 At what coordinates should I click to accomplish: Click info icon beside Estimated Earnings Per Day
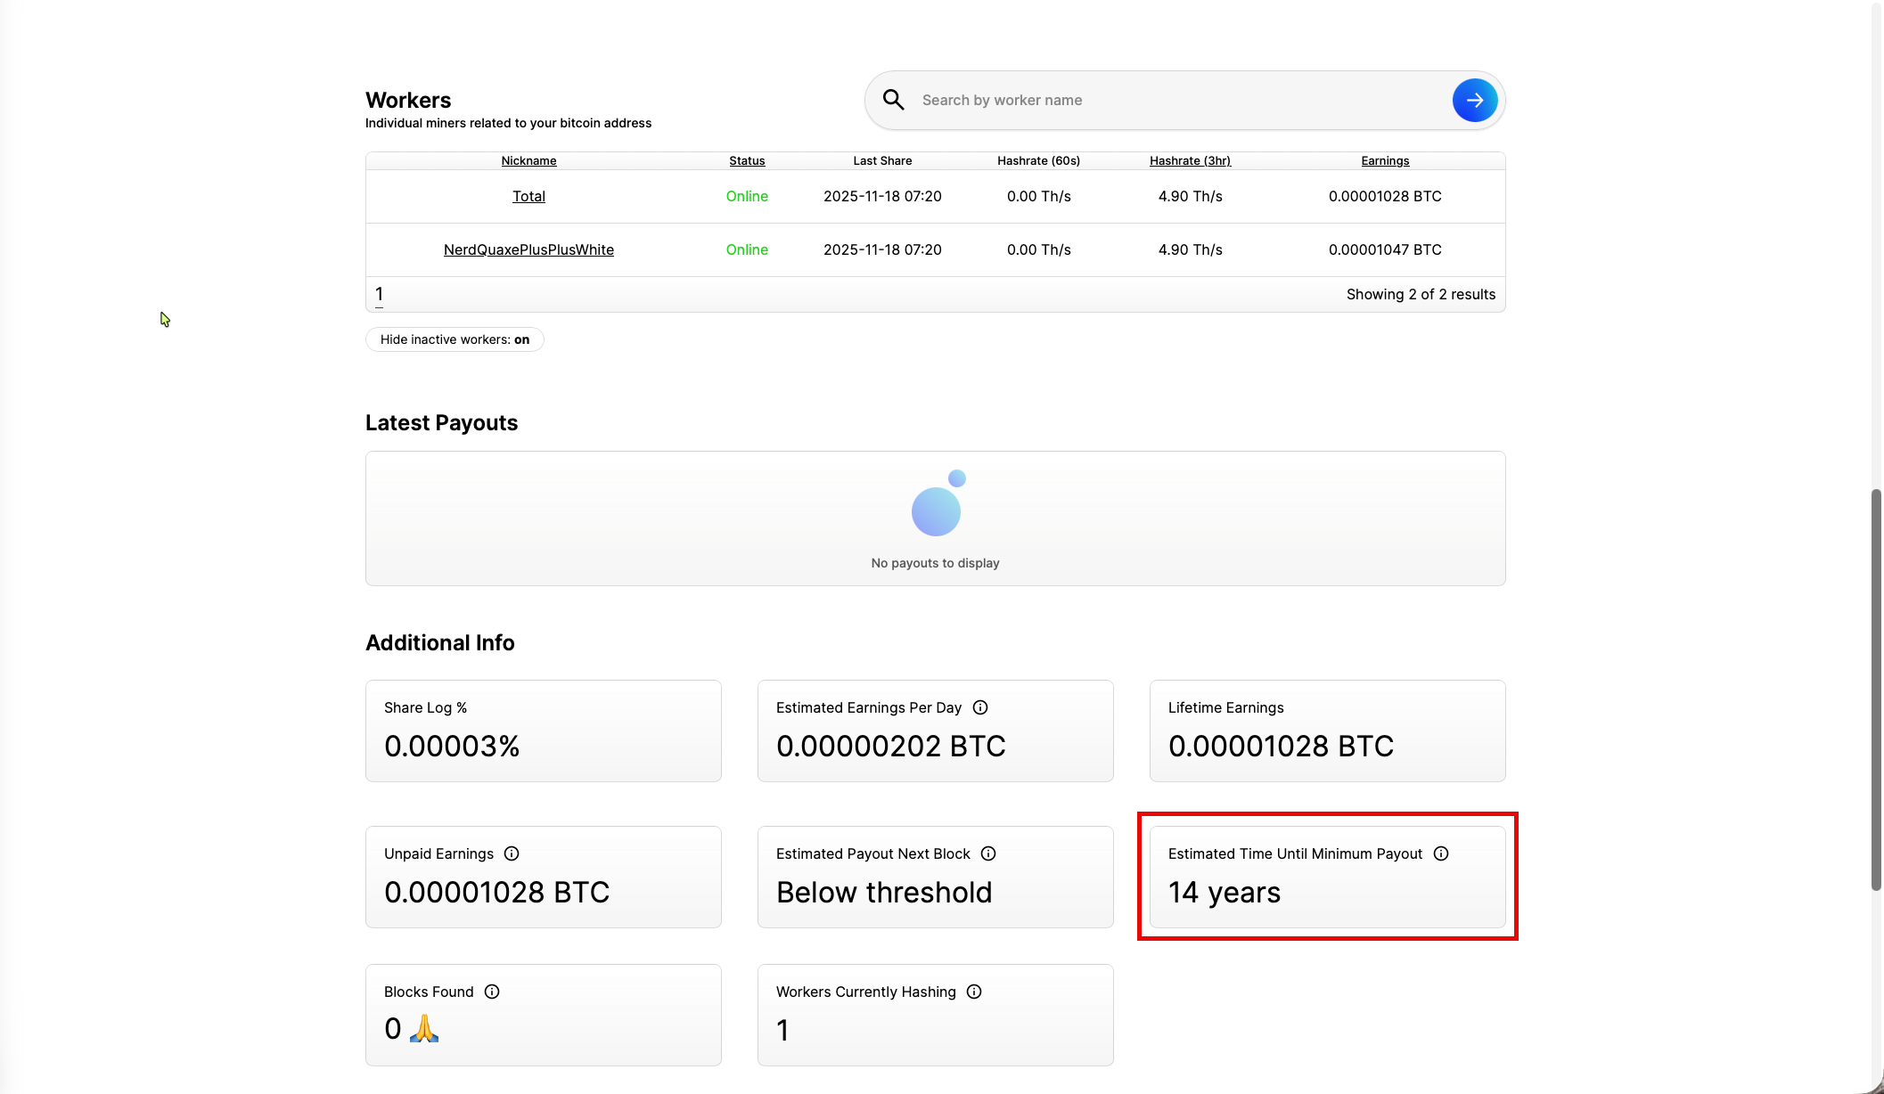pyautogui.click(x=980, y=707)
